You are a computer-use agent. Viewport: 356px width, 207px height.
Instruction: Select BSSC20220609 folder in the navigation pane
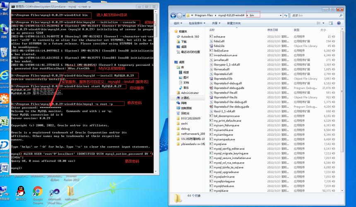190,118
